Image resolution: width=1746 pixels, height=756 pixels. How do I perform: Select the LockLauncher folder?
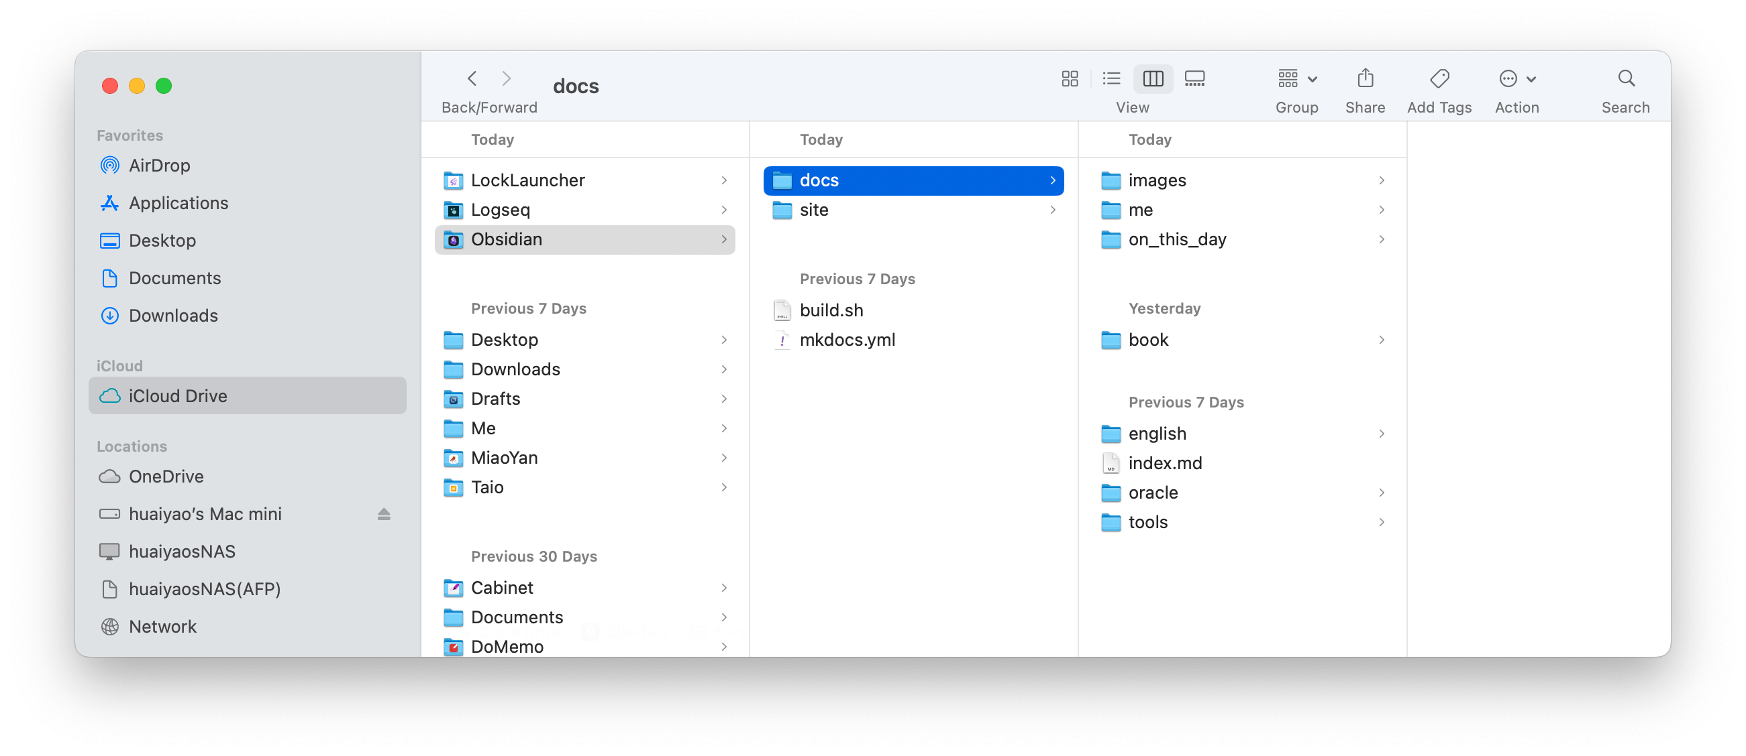pos(585,181)
